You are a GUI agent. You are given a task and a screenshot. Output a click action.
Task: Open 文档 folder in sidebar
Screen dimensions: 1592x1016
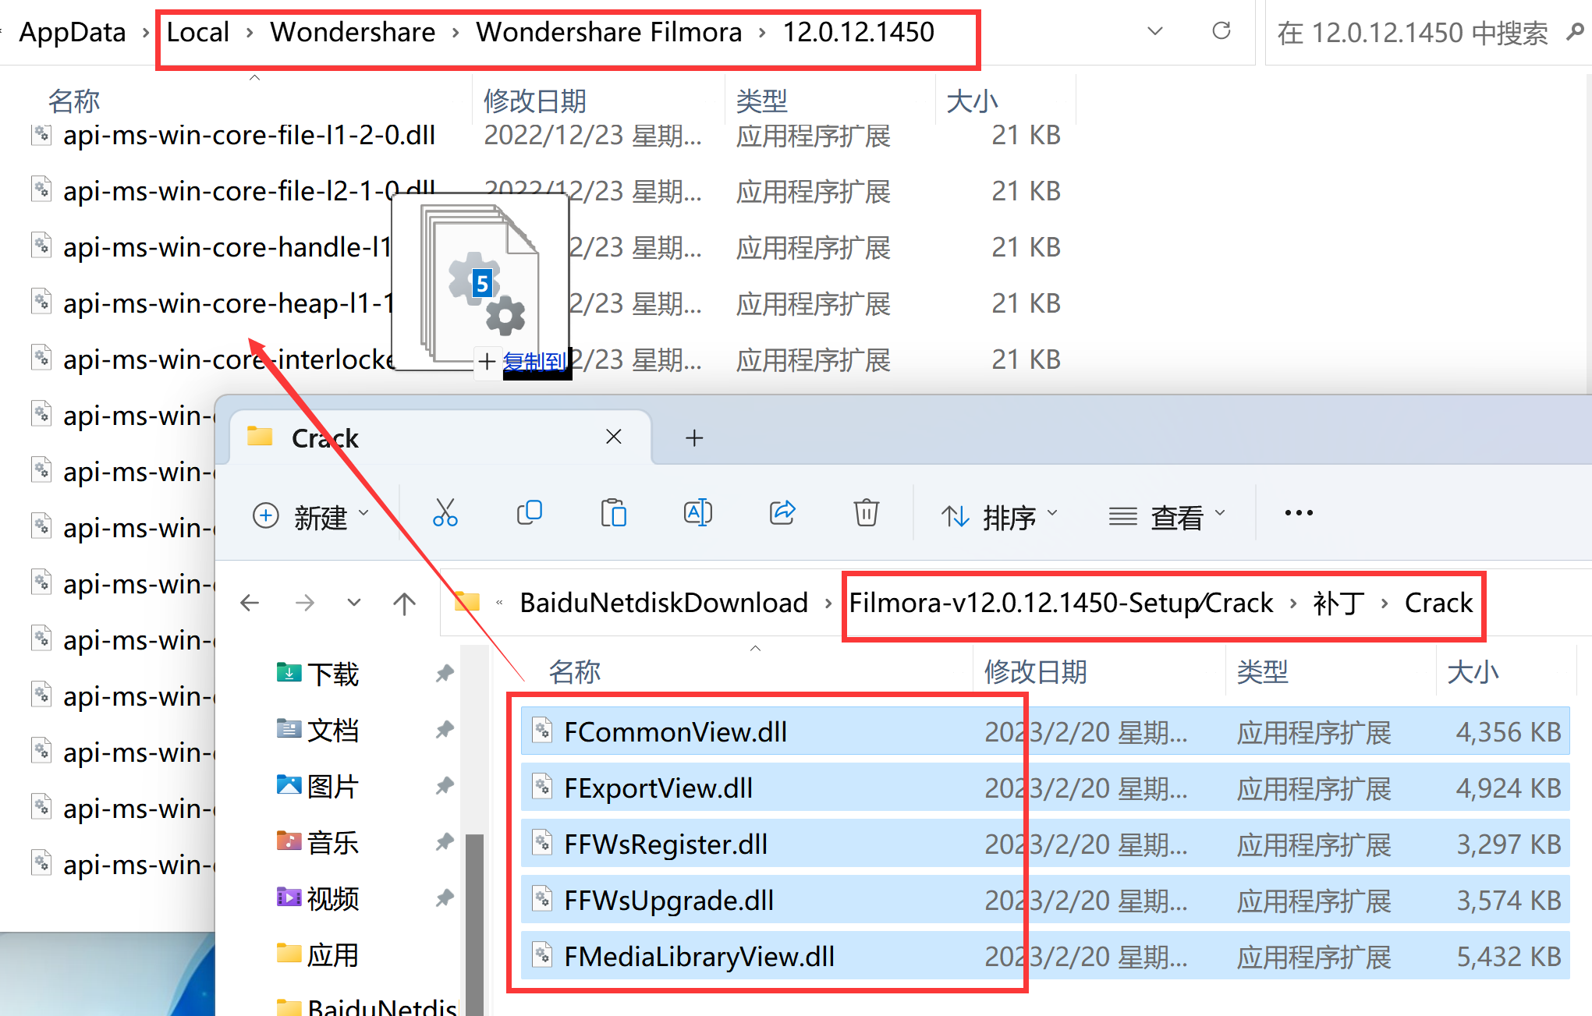(317, 730)
